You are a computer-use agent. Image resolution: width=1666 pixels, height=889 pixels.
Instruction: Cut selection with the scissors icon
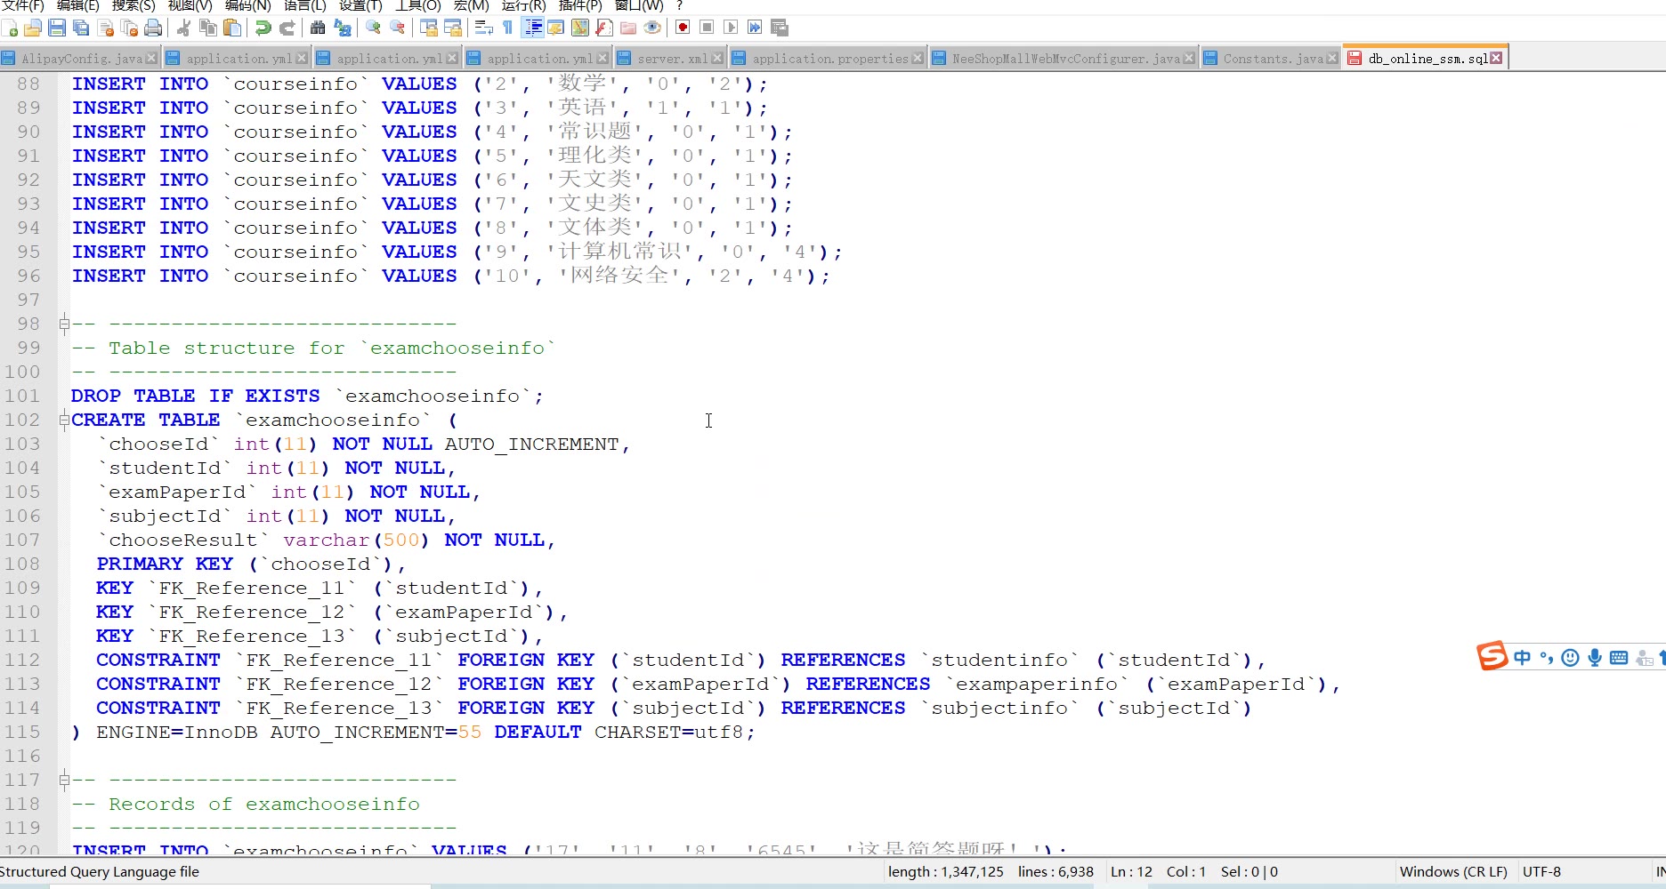click(184, 28)
